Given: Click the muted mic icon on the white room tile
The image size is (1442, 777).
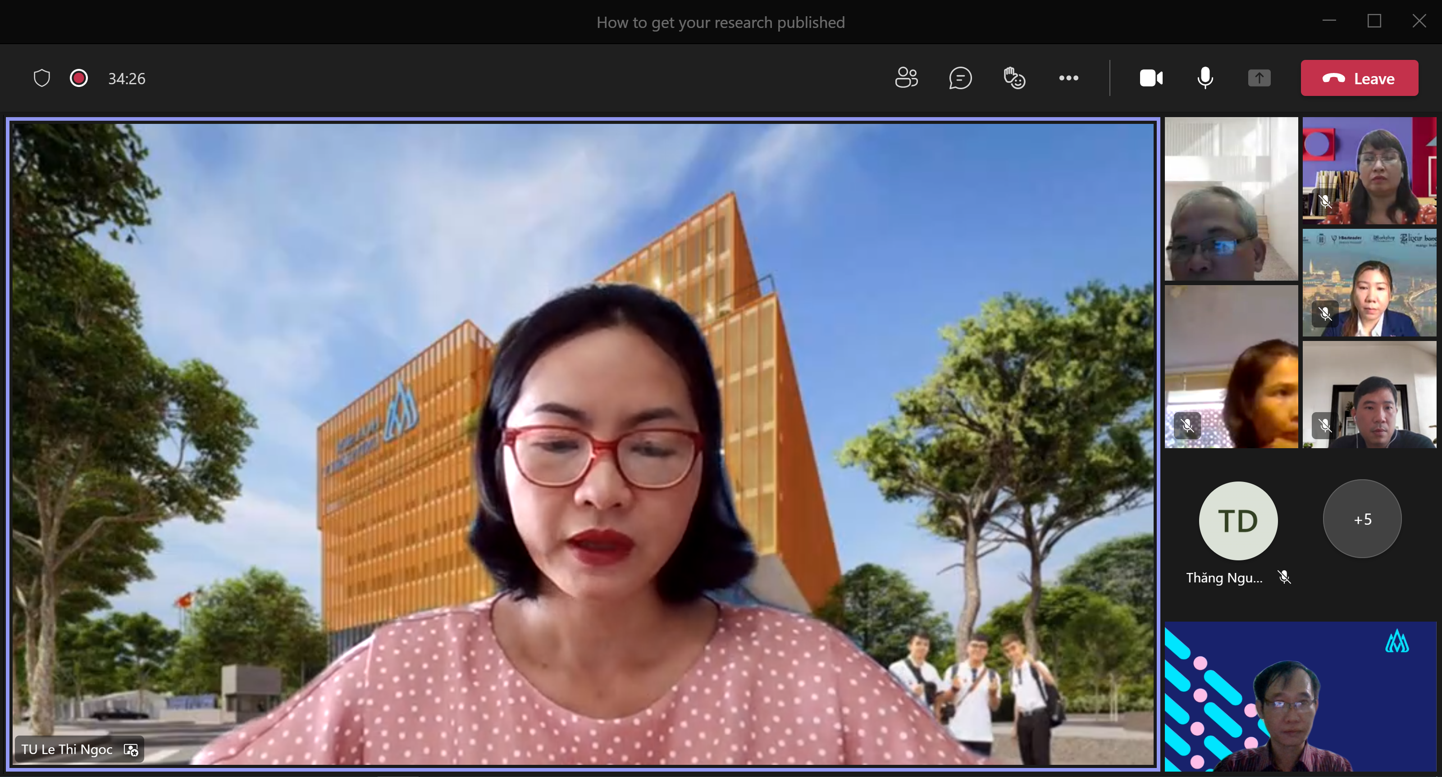Looking at the screenshot, I should [x=1325, y=425].
